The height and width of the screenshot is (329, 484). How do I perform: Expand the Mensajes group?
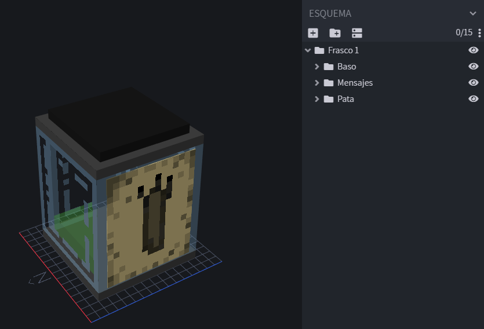[316, 83]
